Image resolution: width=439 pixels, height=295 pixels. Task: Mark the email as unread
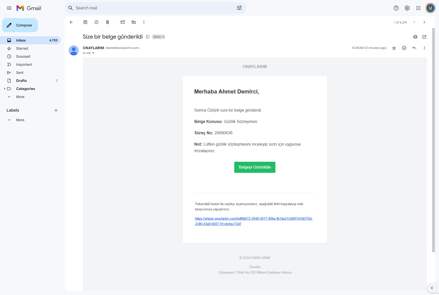[x=123, y=22]
